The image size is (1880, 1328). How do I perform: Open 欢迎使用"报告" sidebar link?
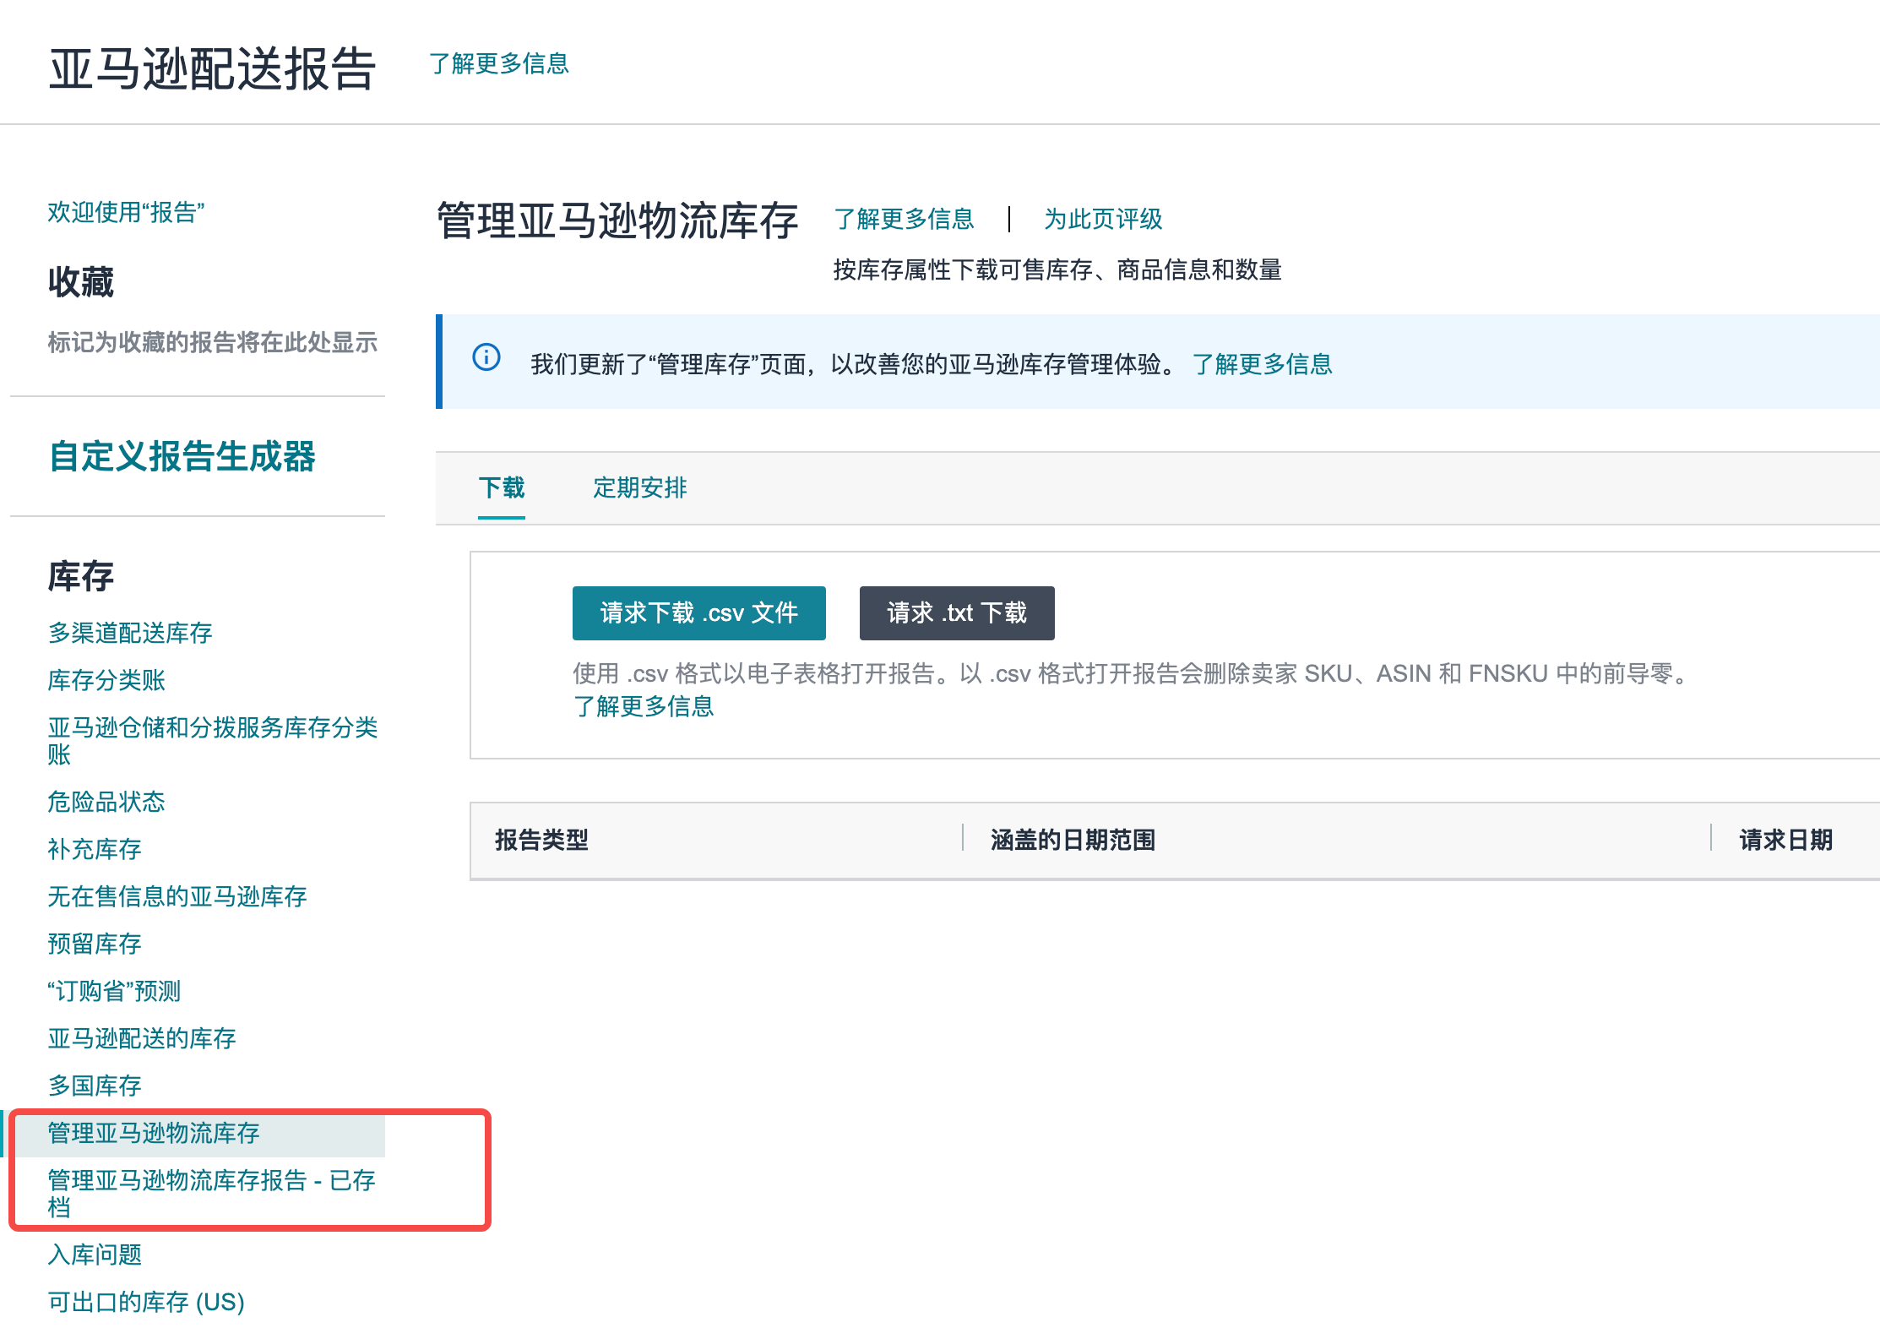point(126,212)
